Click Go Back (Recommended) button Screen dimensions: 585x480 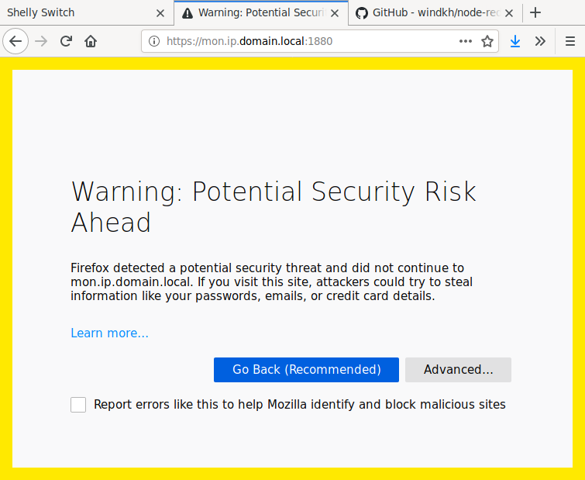coord(306,370)
